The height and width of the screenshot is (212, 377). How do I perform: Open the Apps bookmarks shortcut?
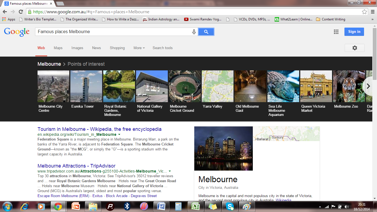coord(9,19)
